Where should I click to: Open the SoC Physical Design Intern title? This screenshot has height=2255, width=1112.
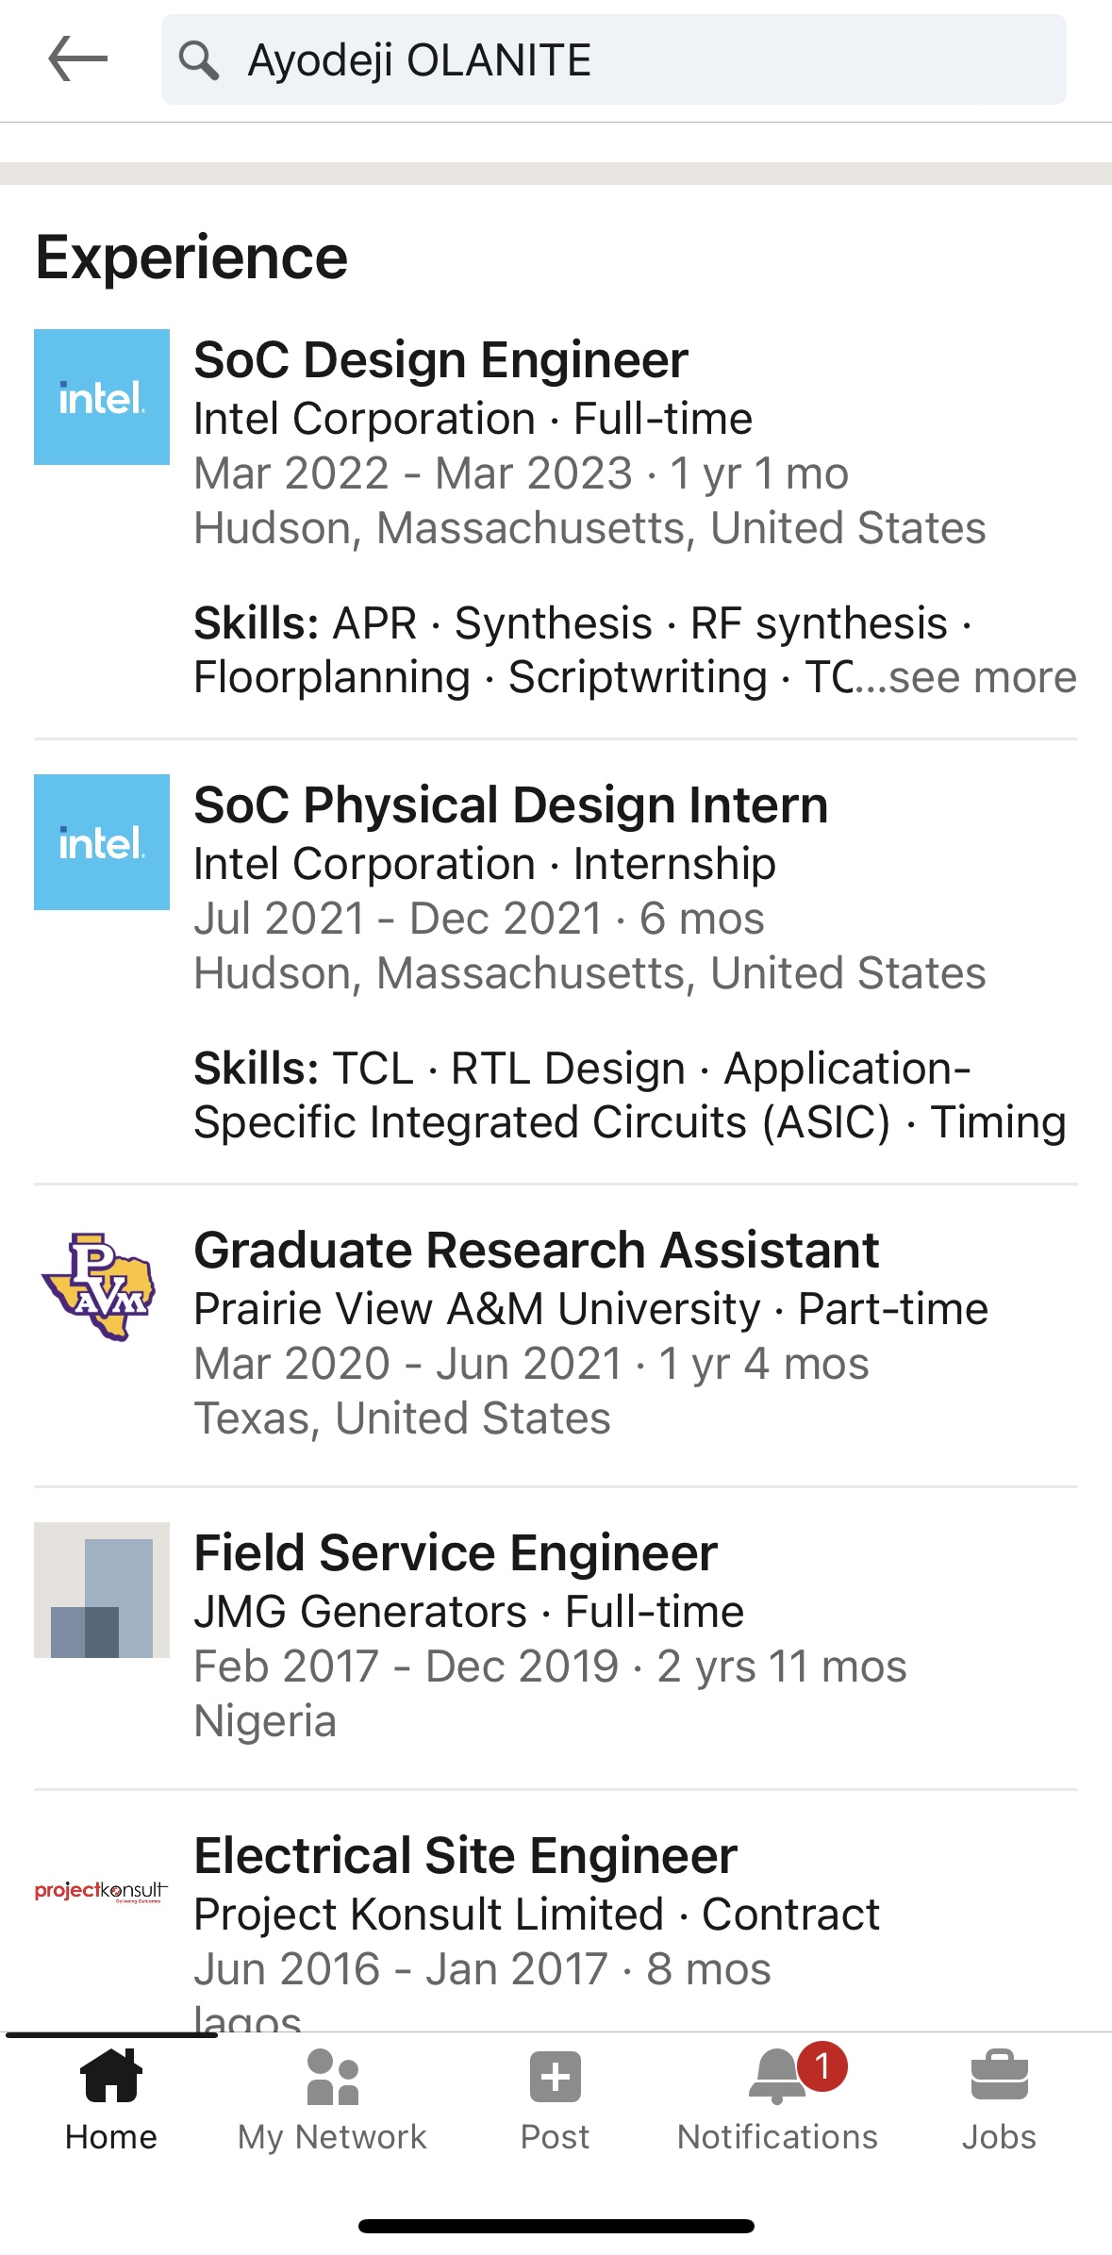coord(510,805)
